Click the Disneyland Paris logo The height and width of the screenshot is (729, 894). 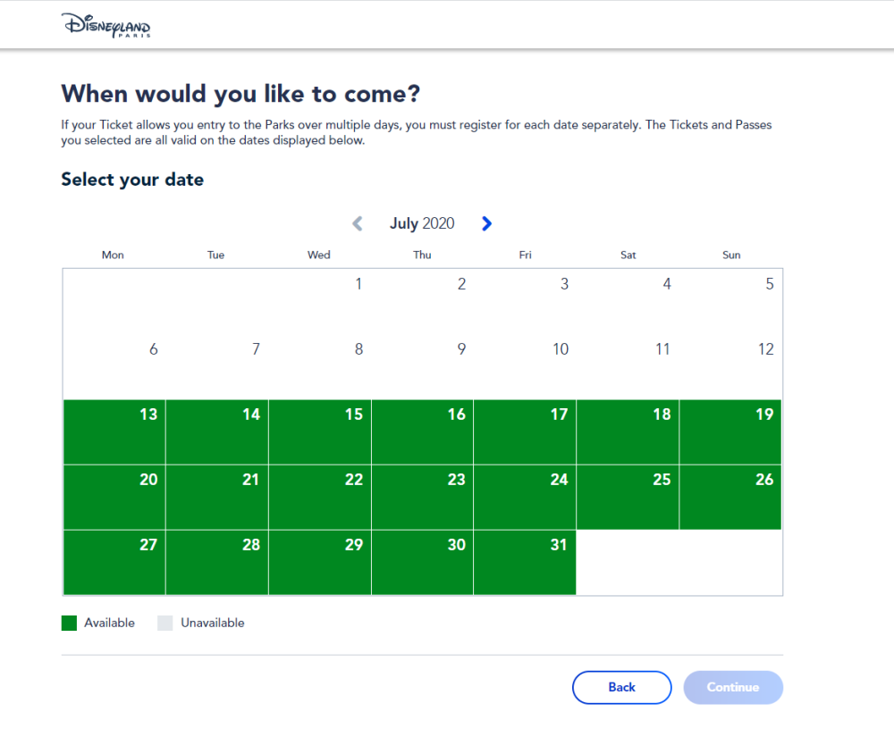click(x=106, y=26)
